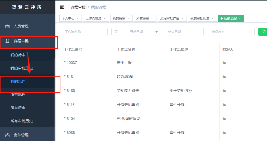
Task: Click the 结束日期 date field
Action: [x=175, y=32]
